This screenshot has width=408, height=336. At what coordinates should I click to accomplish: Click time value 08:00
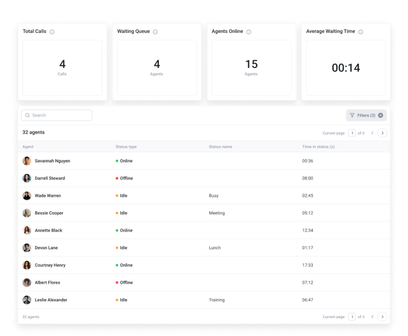tap(307, 178)
